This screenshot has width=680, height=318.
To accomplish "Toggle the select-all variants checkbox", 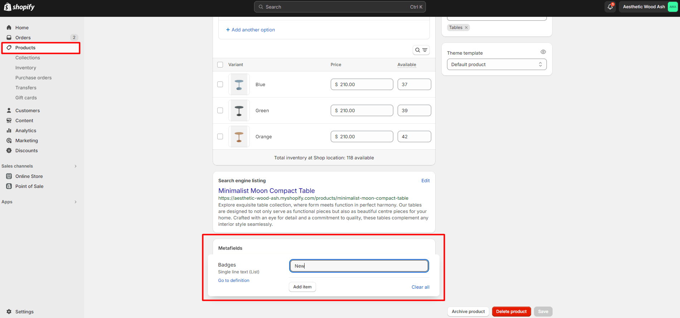I will [x=220, y=65].
